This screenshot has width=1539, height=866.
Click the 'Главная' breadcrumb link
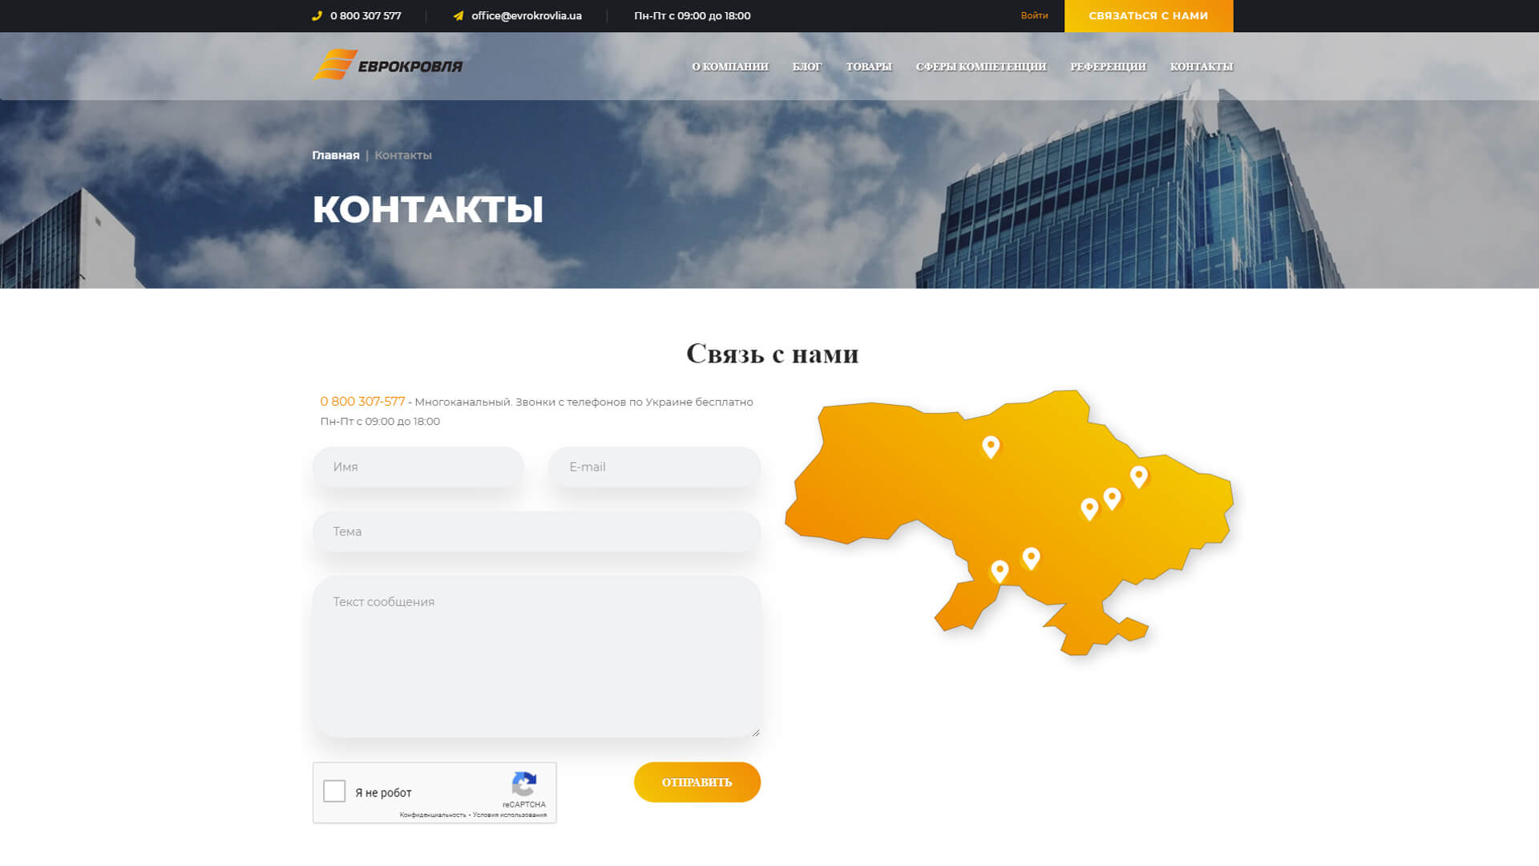336,155
